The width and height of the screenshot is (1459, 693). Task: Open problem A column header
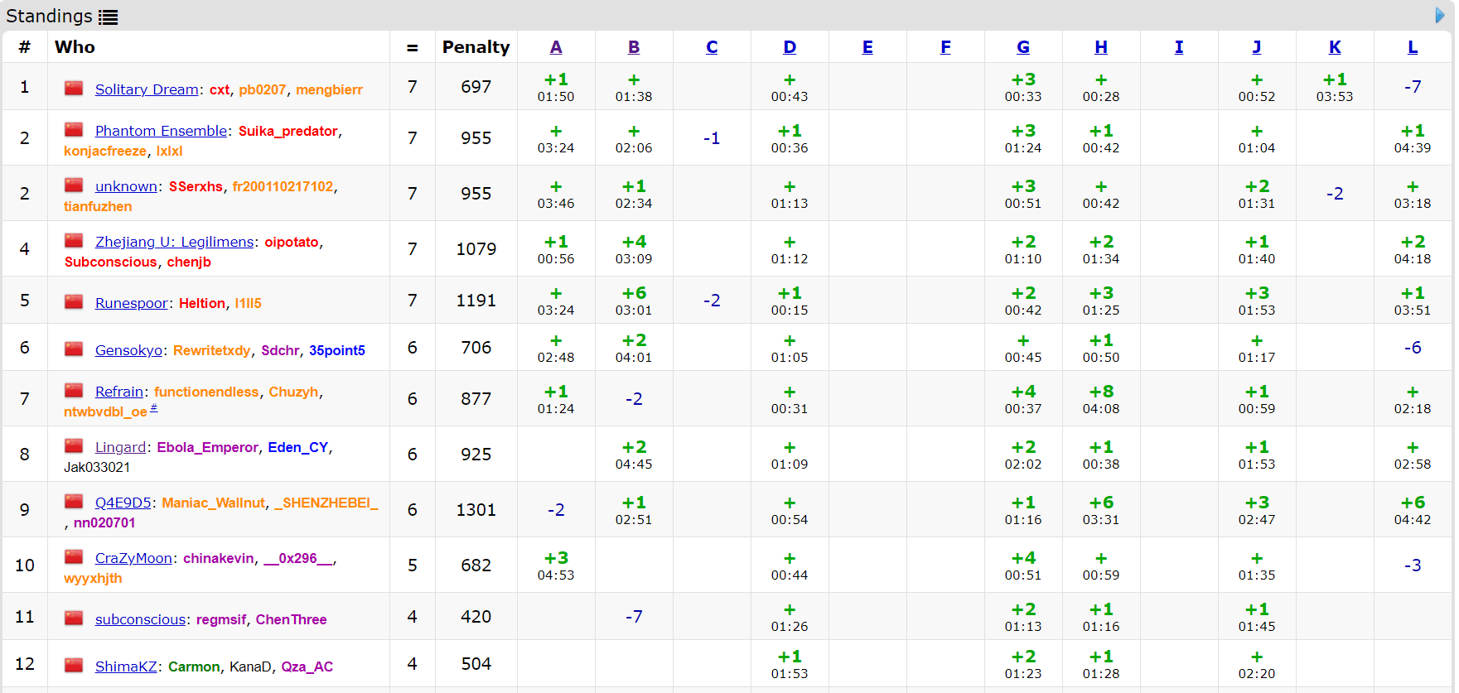pyautogui.click(x=556, y=47)
